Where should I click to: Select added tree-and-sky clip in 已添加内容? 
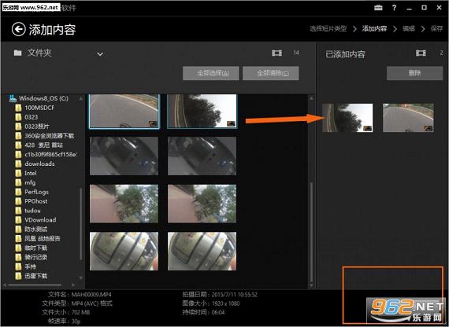(x=347, y=118)
